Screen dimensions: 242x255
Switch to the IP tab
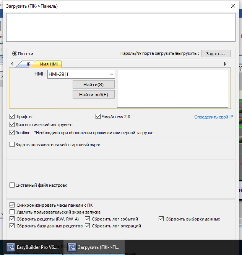pos(28,64)
